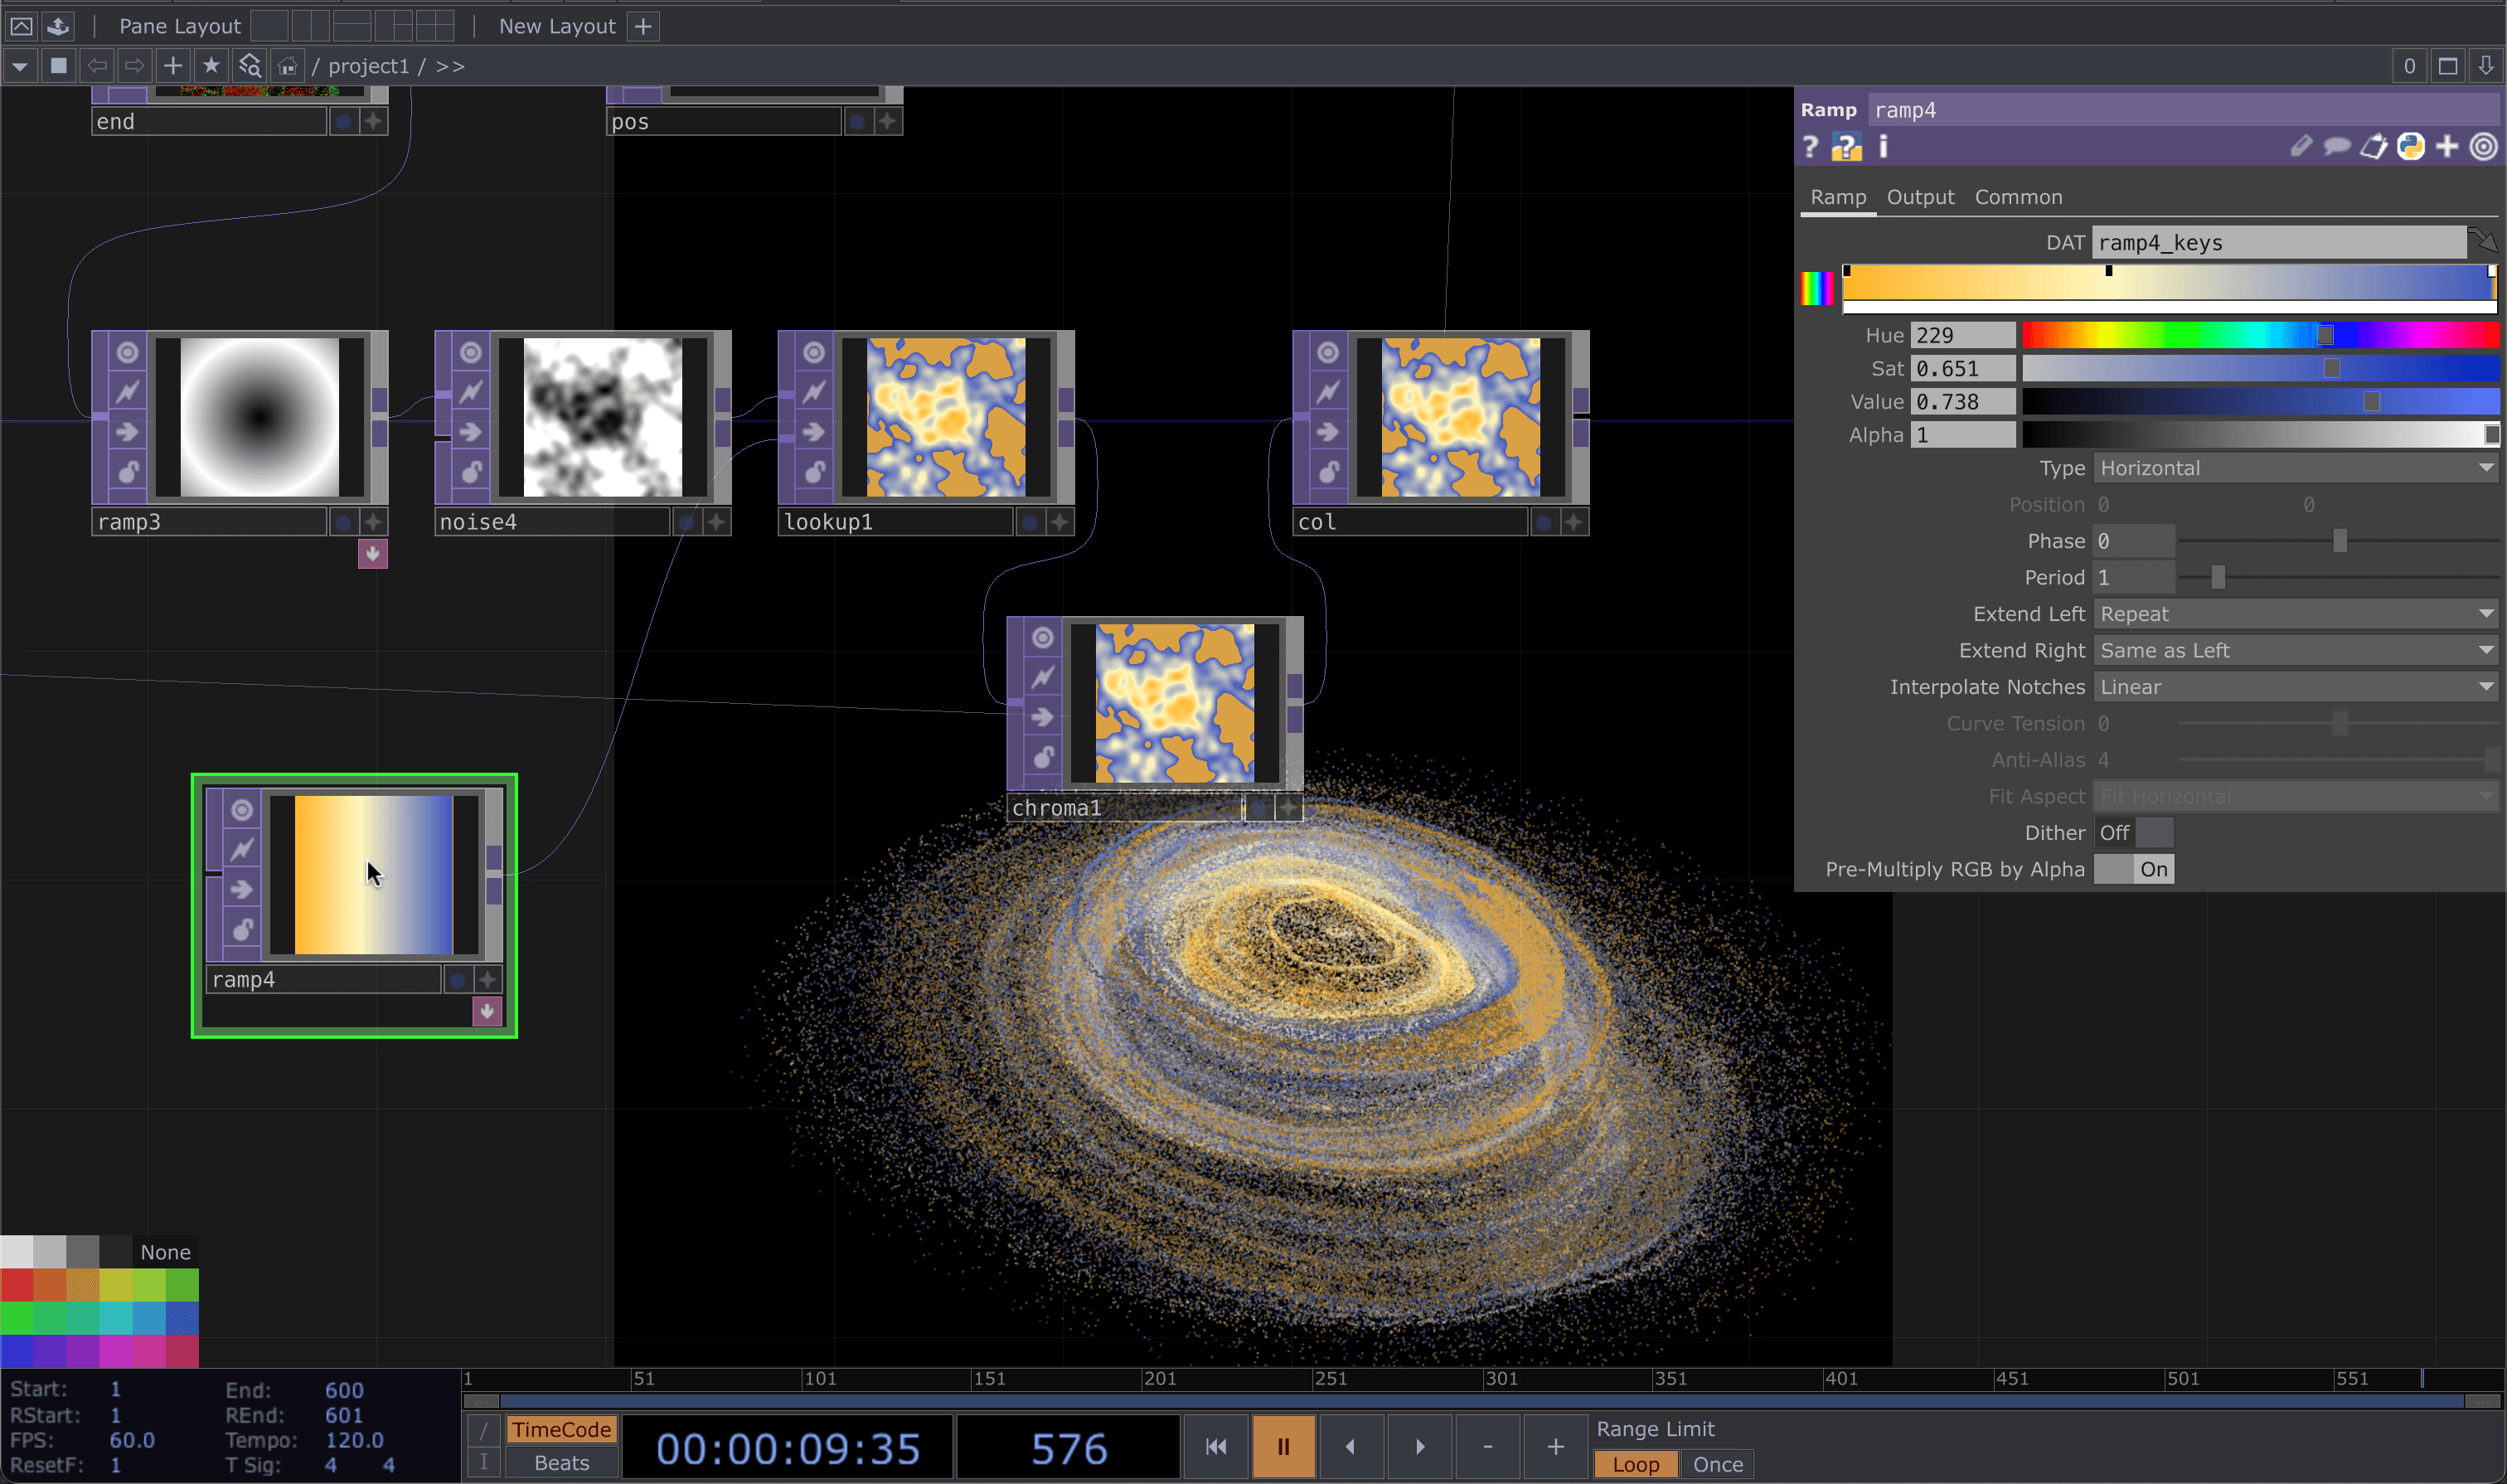Screen dimensions: 2507x1484
Task: Open the comment bubble icon for ramp4
Action: pos(2336,147)
